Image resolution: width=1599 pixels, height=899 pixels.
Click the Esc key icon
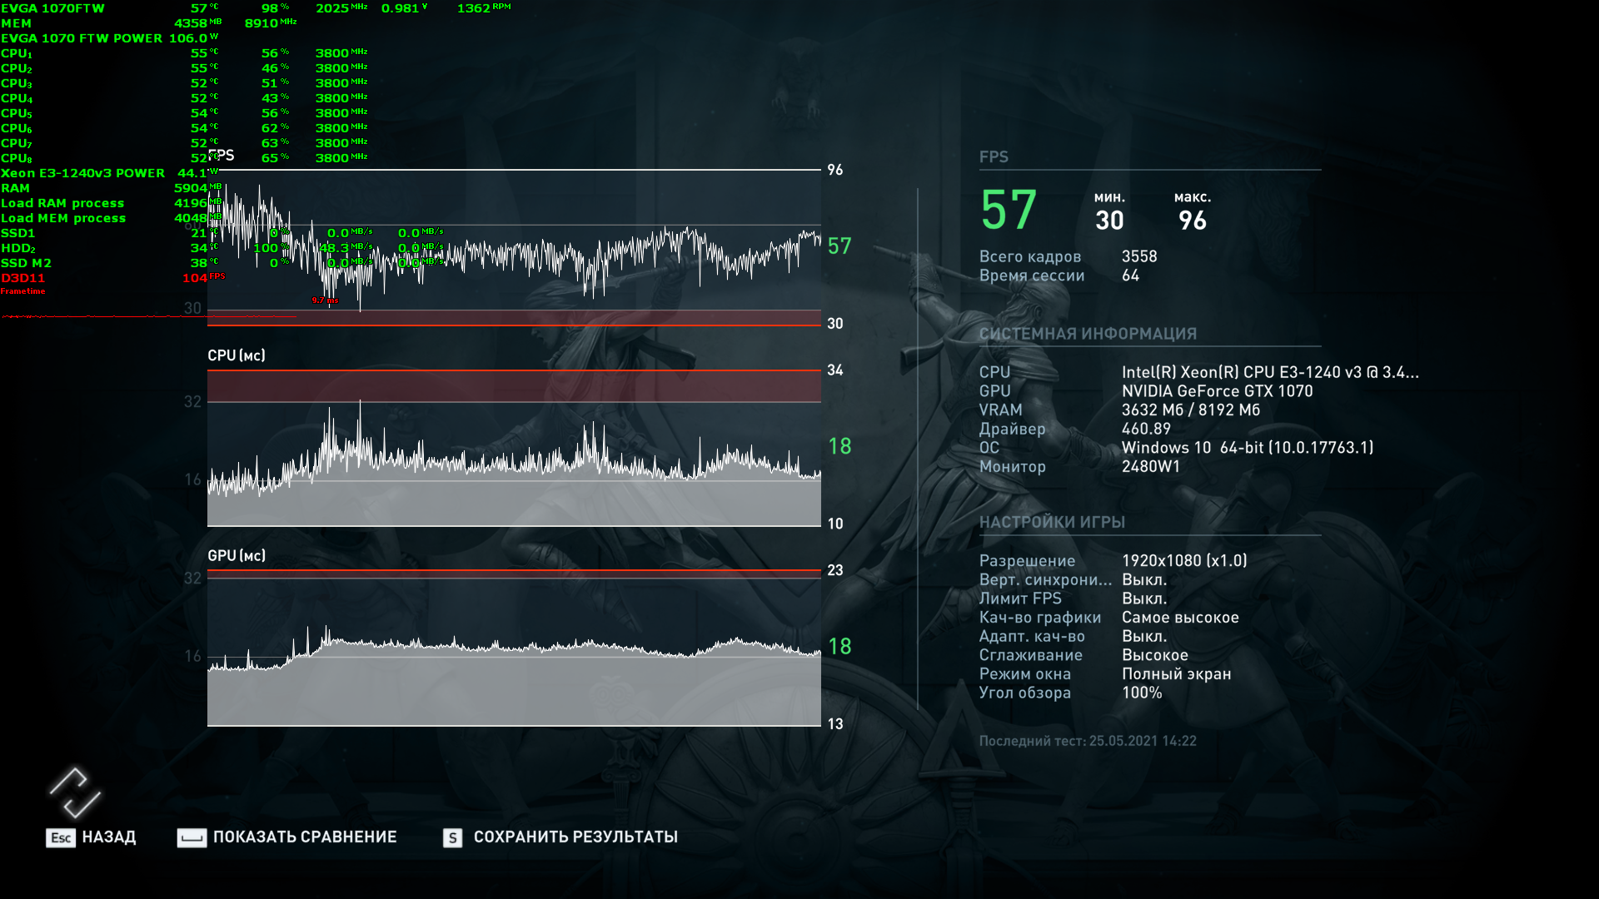tap(60, 837)
